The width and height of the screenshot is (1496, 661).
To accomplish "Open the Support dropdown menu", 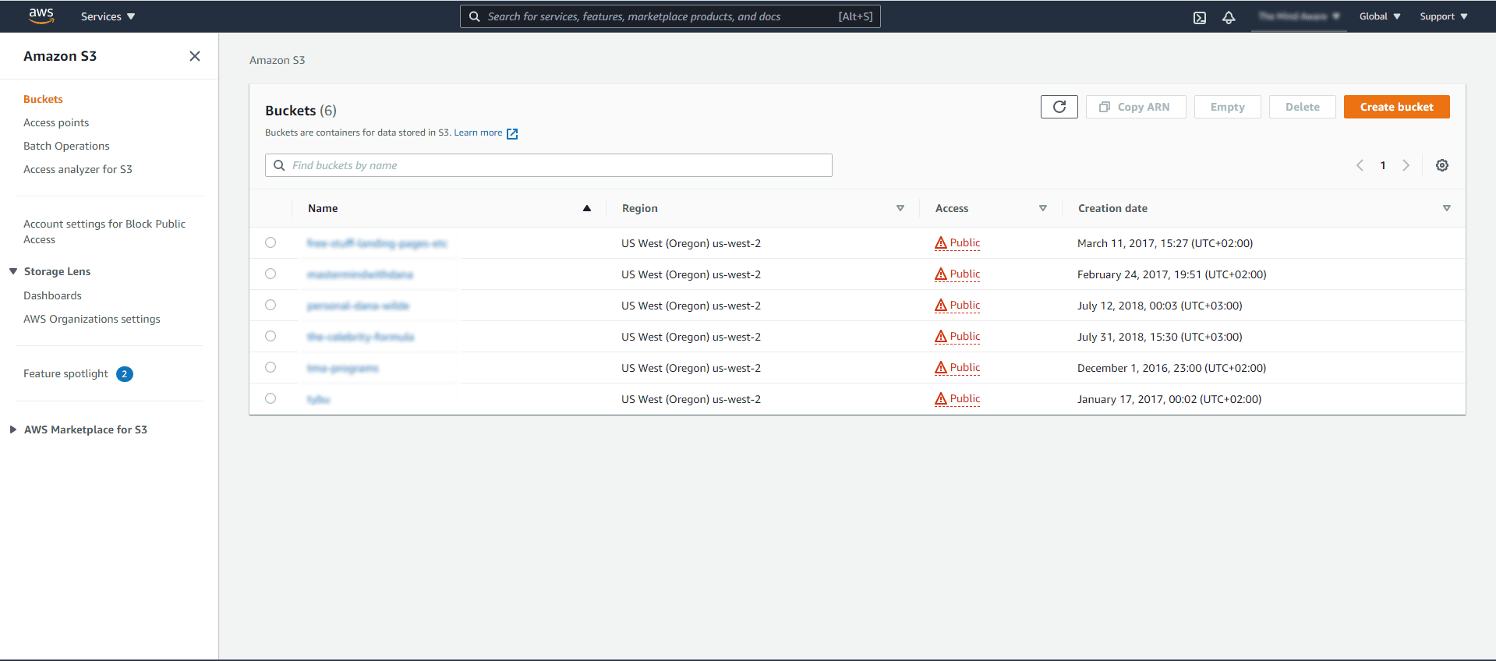I will click(1443, 16).
